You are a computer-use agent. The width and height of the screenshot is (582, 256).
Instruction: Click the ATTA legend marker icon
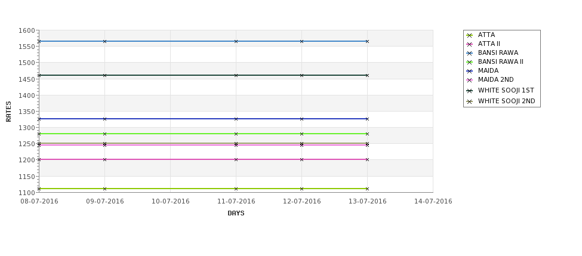click(x=470, y=36)
